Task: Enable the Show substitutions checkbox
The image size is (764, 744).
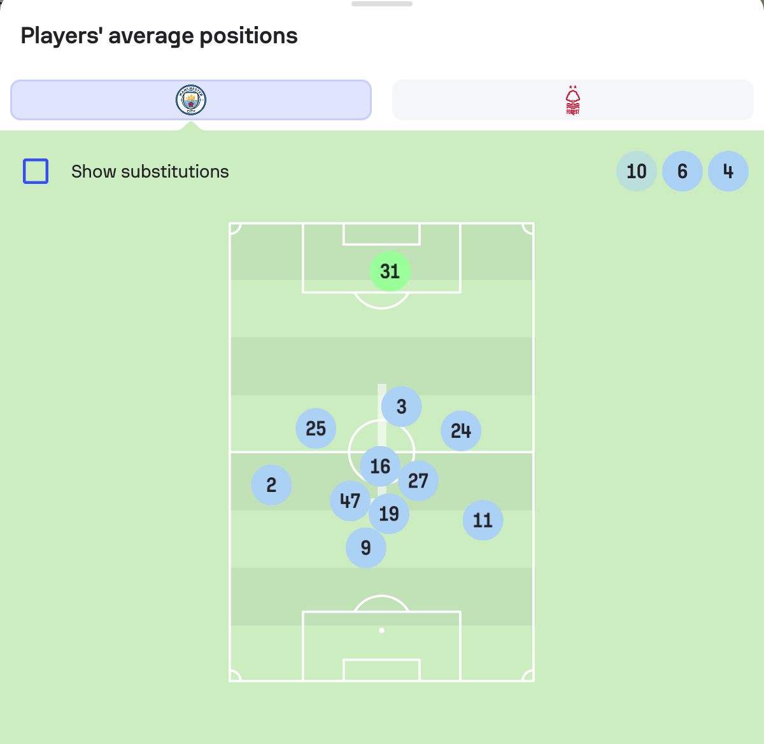Action: pos(36,171)
